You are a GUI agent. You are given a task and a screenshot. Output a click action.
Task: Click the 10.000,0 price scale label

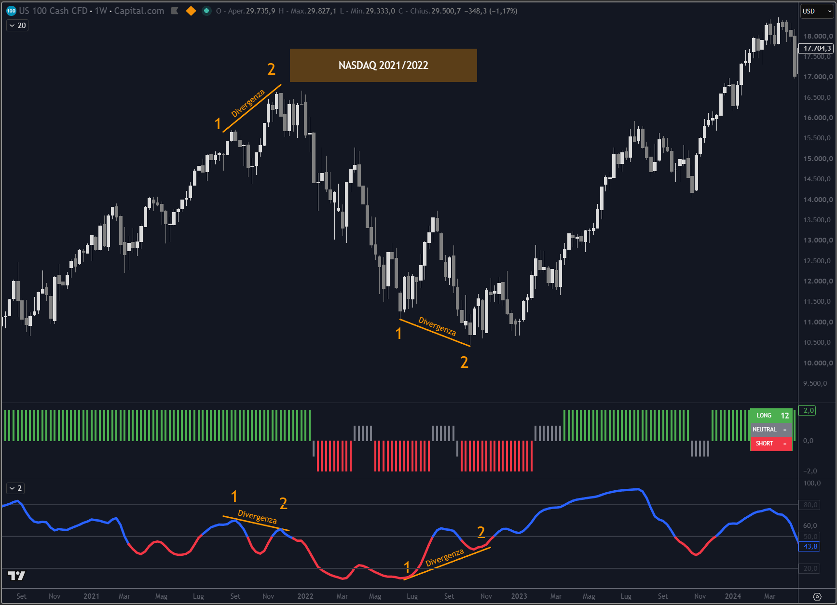click(818, 363)
